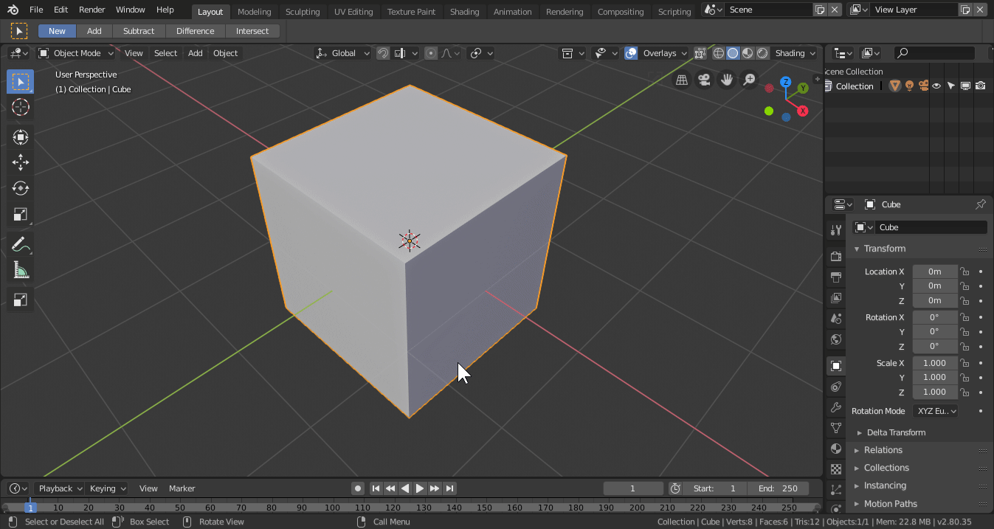
Task: Toggle Collection visibility eye icon
Action: 936,86
